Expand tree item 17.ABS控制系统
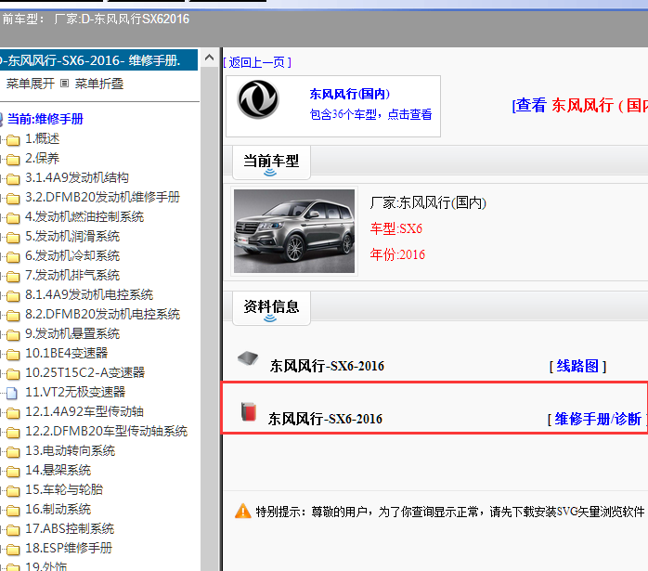 [70, 528]
